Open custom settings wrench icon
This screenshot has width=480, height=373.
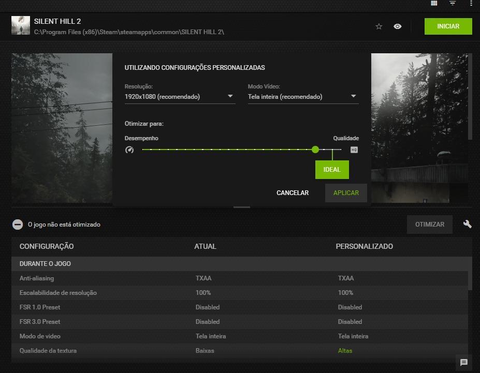467,225
